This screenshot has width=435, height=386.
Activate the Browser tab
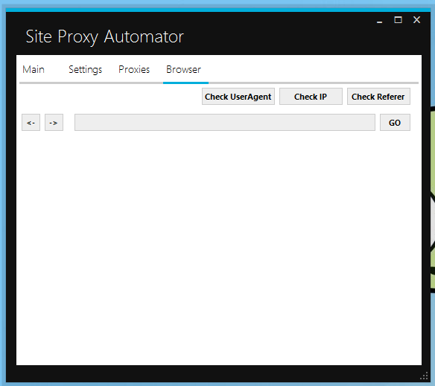pyautogui.click(x=184, y=69)
